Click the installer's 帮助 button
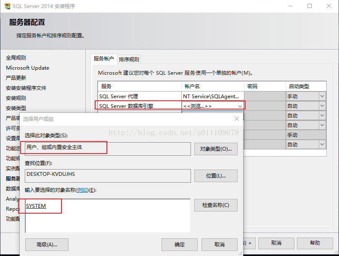The image size is (339, 256). pos(315,243)
